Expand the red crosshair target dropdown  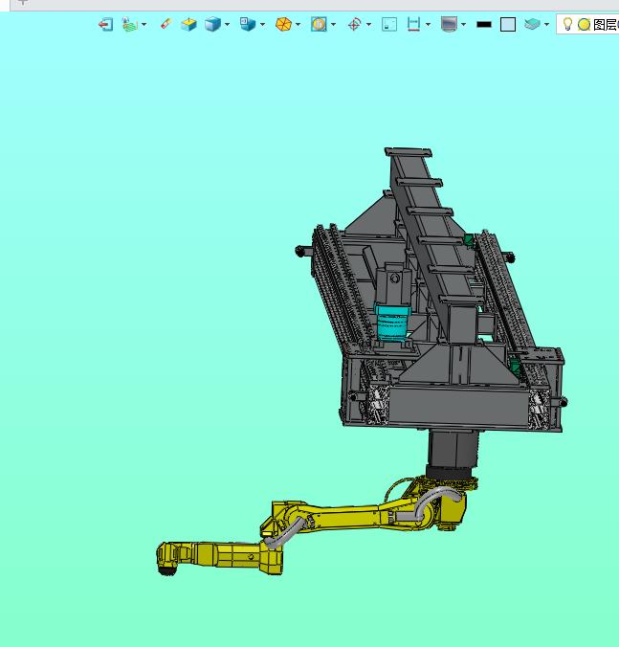368,24
